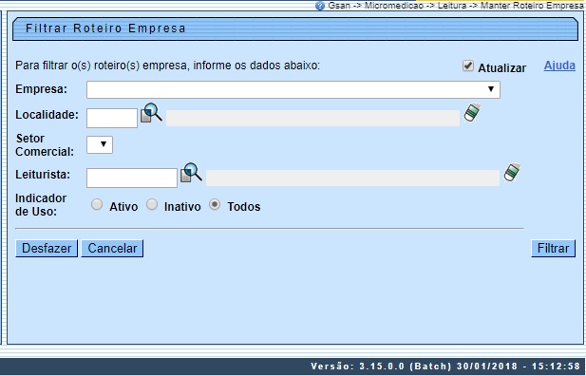Click the help icon beside the Gsan breadcrumb
Viewport: 586px width, 376px height.
[320, 6]
